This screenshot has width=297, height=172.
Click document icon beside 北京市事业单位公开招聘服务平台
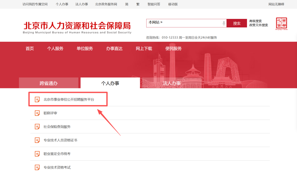pyautogui.click(x=37, y=99)
